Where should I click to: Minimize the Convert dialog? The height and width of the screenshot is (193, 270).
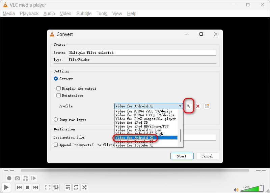tap(187, 34)
